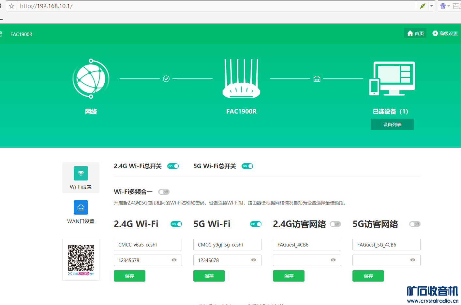The width and height of the screenshot is (461, 305).
Task: Enable the 5G访客网络 switch
Action: point(415,224)
